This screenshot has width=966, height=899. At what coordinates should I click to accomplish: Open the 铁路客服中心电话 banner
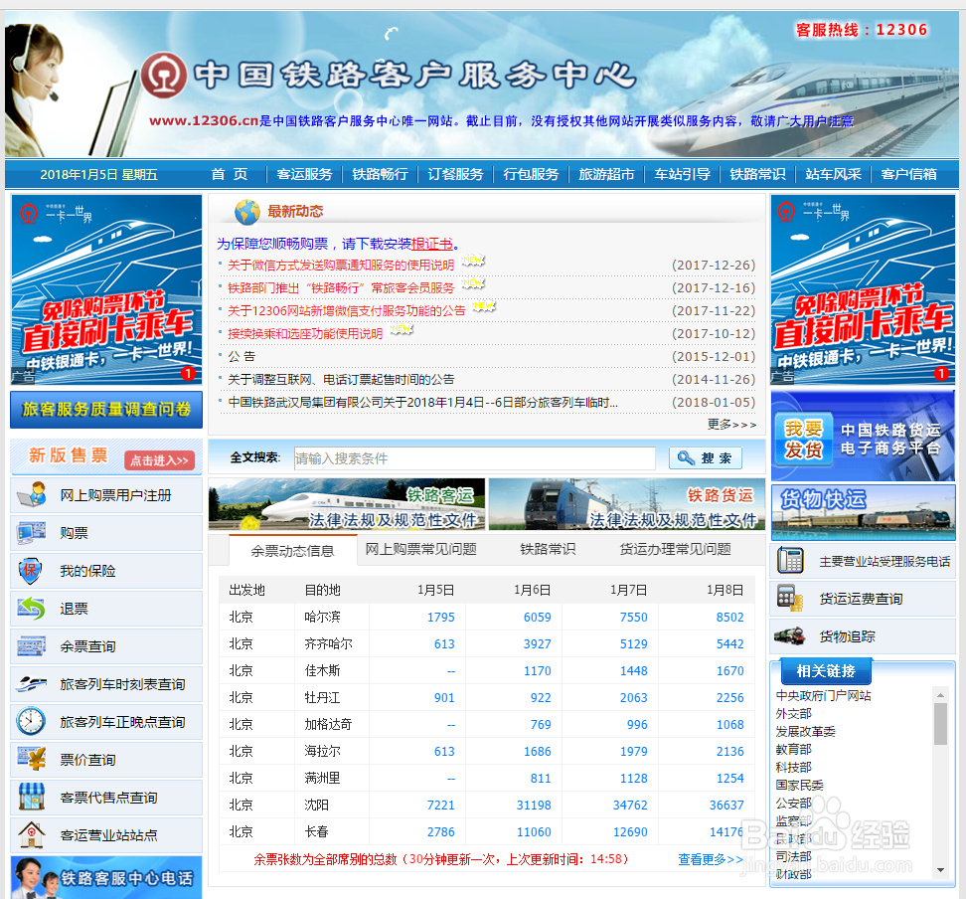point(106,877)
